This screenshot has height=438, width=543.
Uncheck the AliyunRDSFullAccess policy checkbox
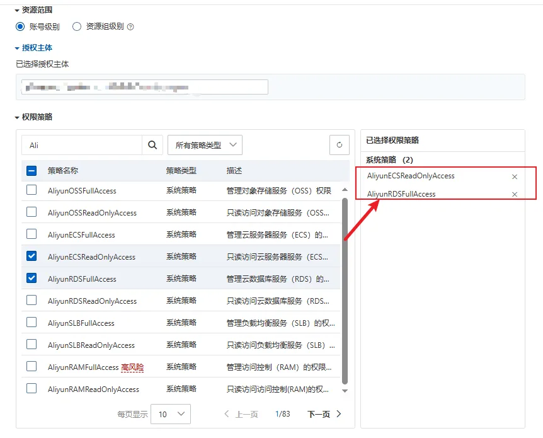[x=31, y=278]
